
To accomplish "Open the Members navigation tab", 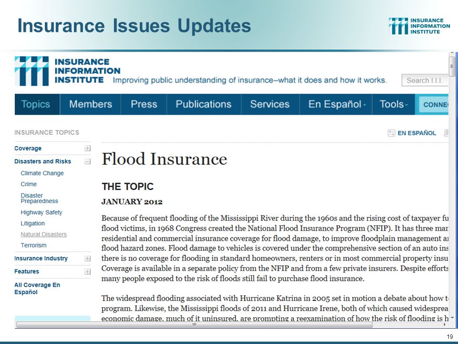I will point(91,104).
